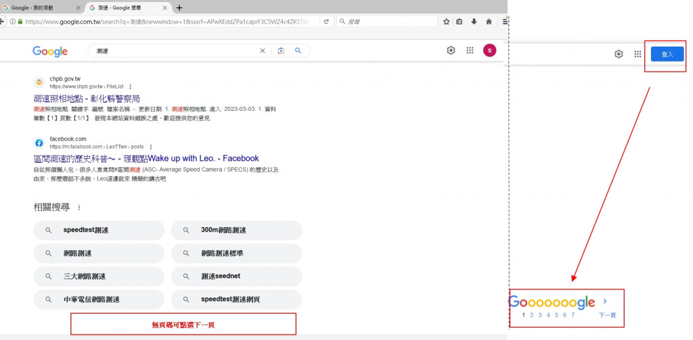Viewport: 693px width, 340px height.
Task: Open Google apps grid beside avatar
Action: [470, 50]
